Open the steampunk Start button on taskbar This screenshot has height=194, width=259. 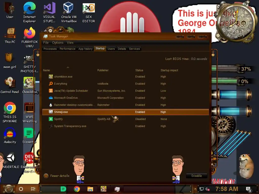tap(9, 189)
